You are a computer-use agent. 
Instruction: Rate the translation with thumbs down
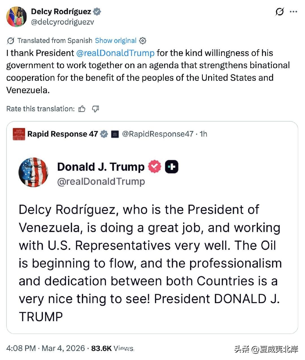95,109
